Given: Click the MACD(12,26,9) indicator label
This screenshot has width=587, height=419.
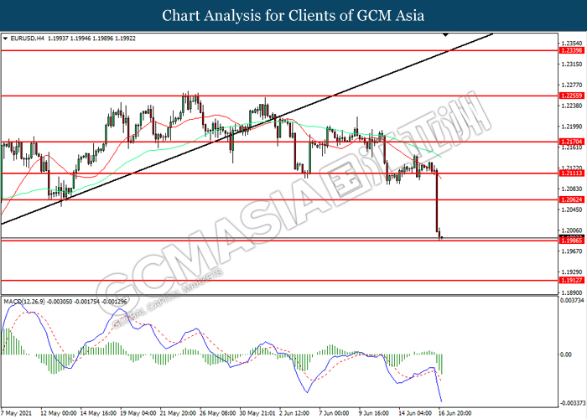Looking at the screenshot, I should point(24,301).
